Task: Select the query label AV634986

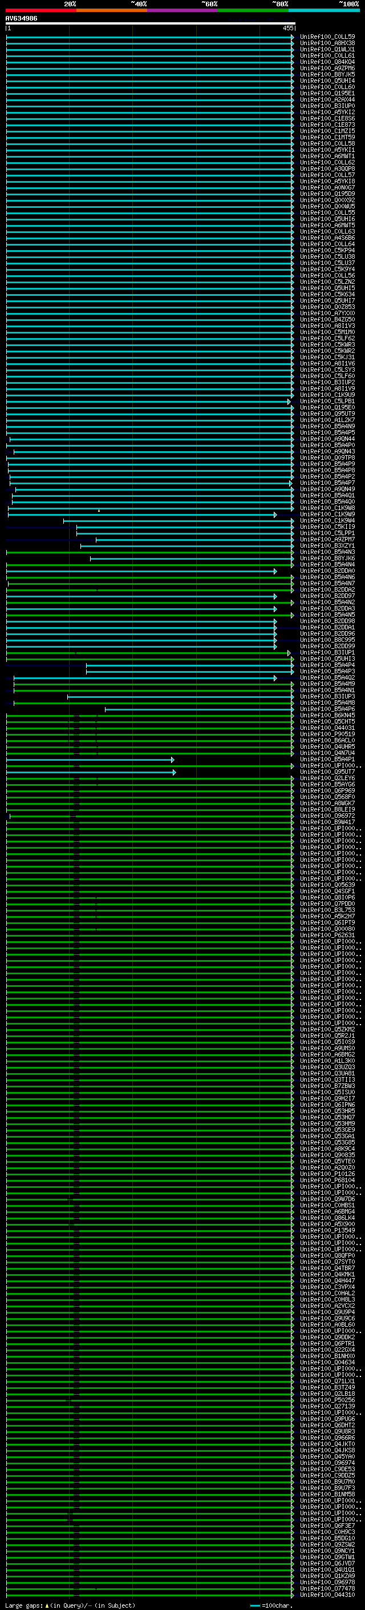Action: coord(21,18)
